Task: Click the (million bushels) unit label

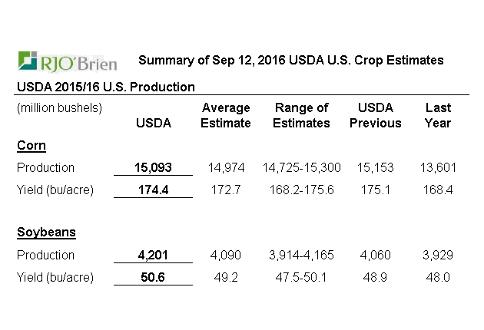Action: coord(59,107)
